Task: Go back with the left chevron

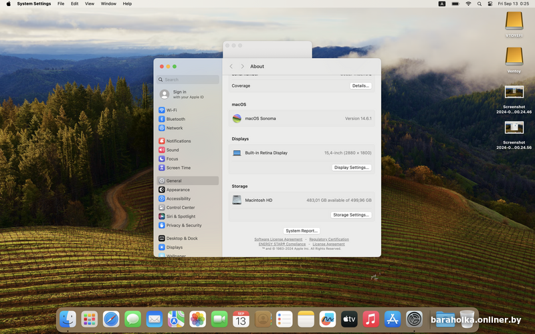Action: pyautogui.click(x=231, y=66)
